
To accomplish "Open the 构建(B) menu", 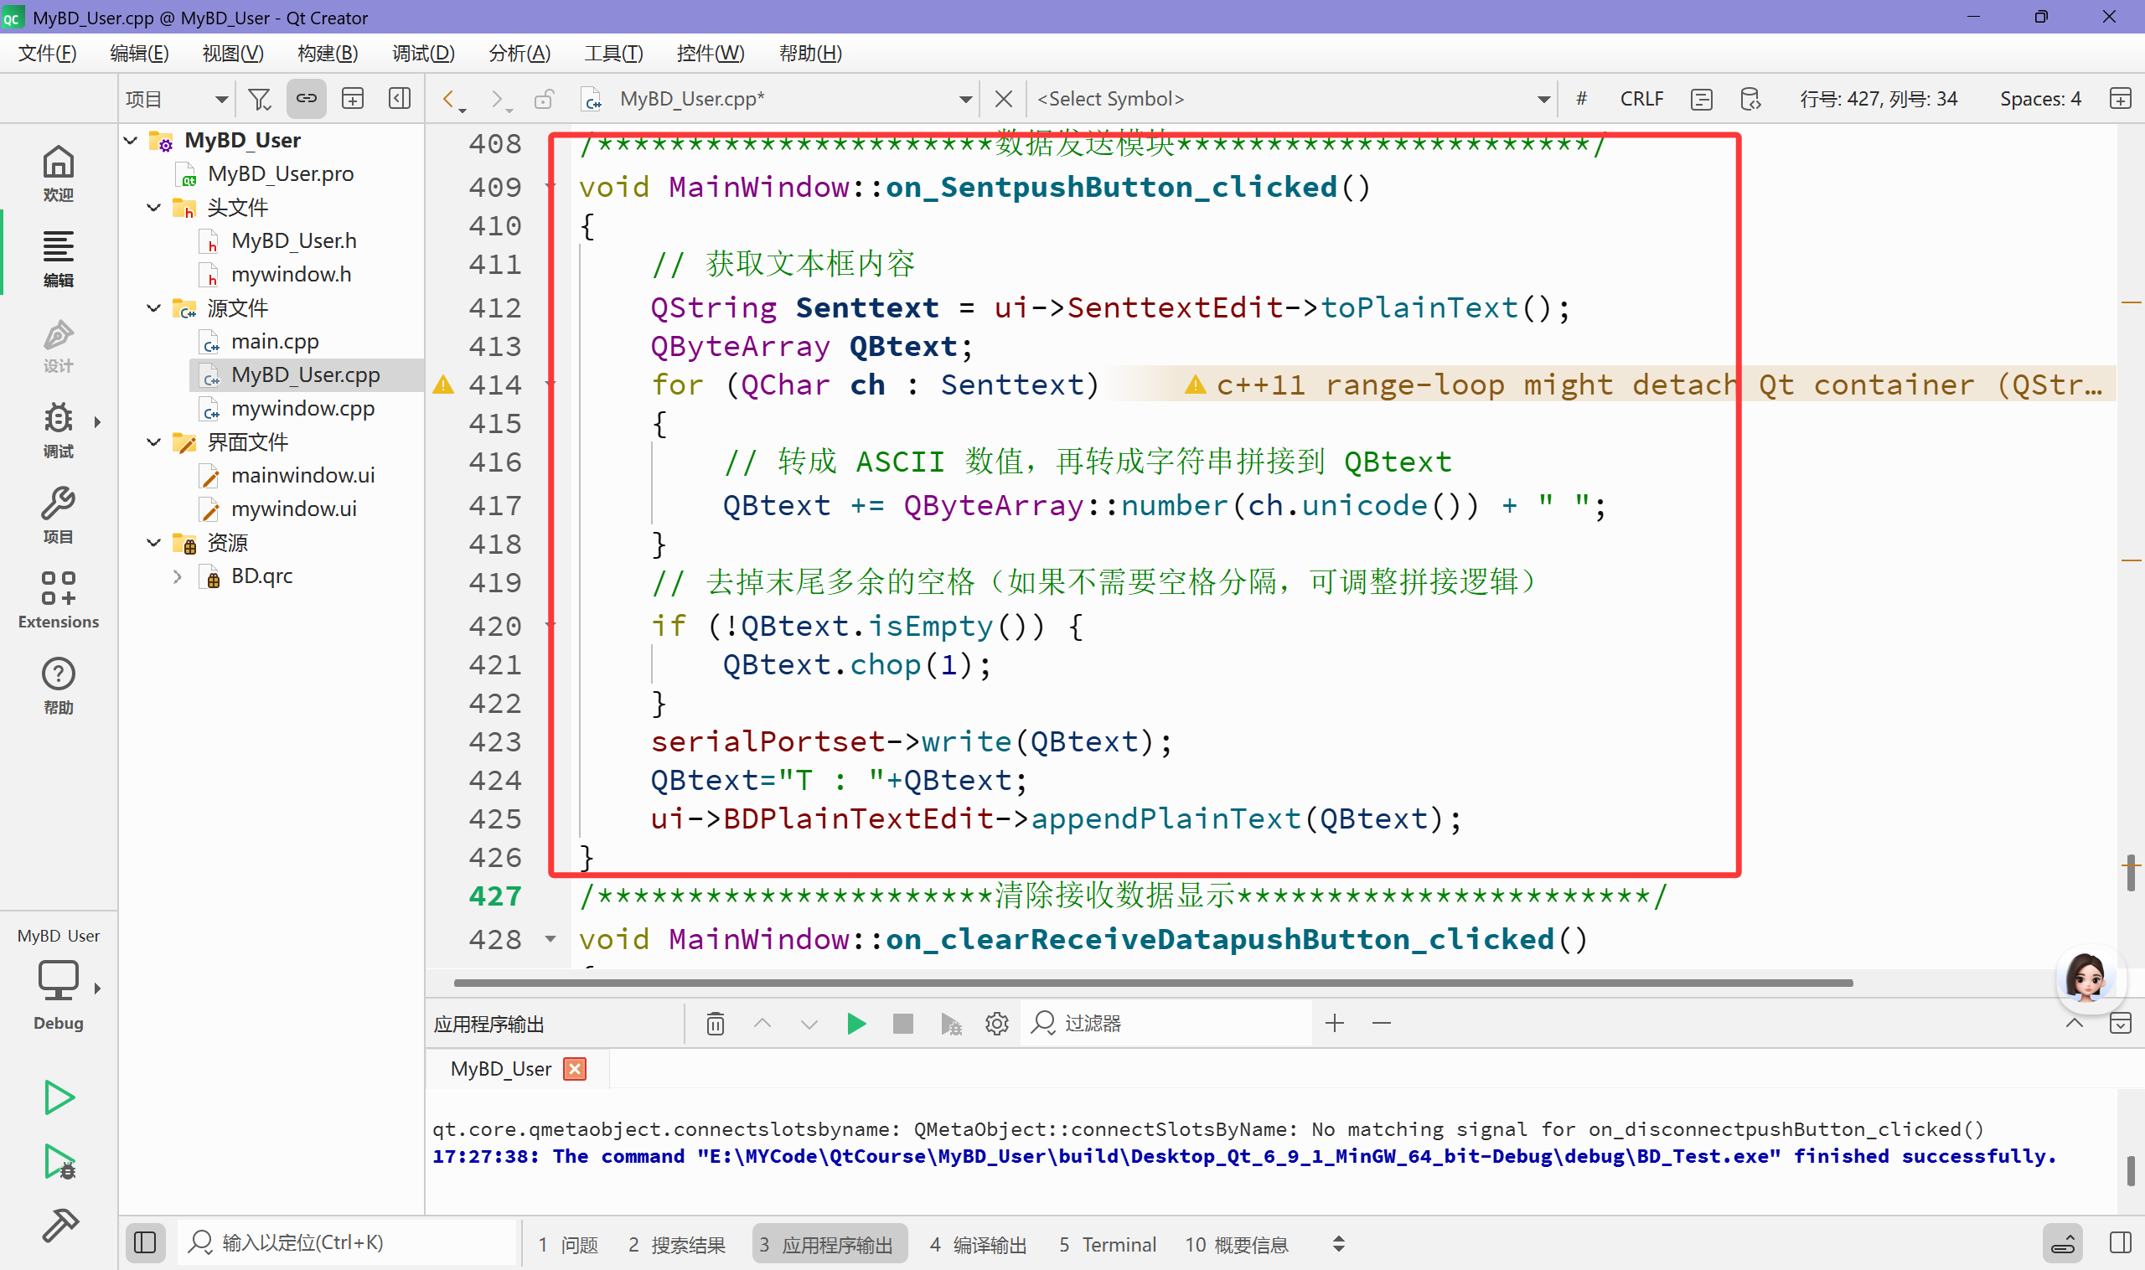I will tap(327, 53).
